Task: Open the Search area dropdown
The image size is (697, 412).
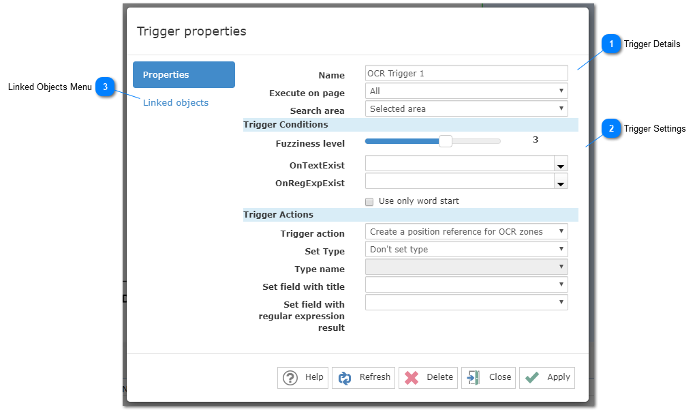Action: pos(466,108)
